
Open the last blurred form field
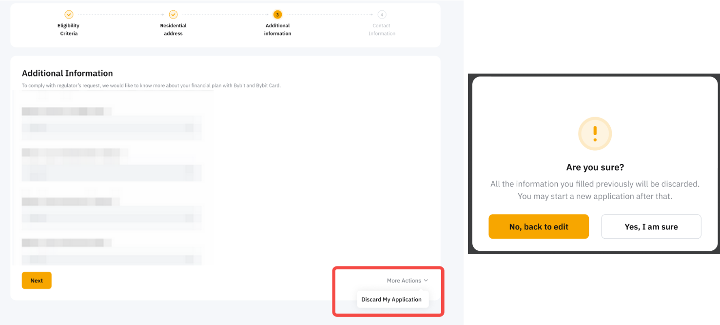pos(112,258)
